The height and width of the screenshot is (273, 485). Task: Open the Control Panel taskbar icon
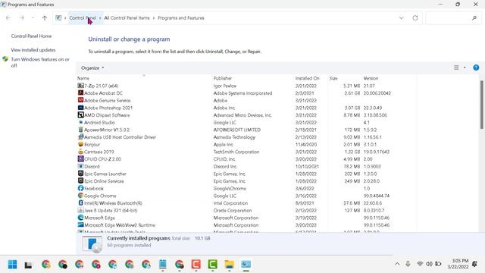246,265
